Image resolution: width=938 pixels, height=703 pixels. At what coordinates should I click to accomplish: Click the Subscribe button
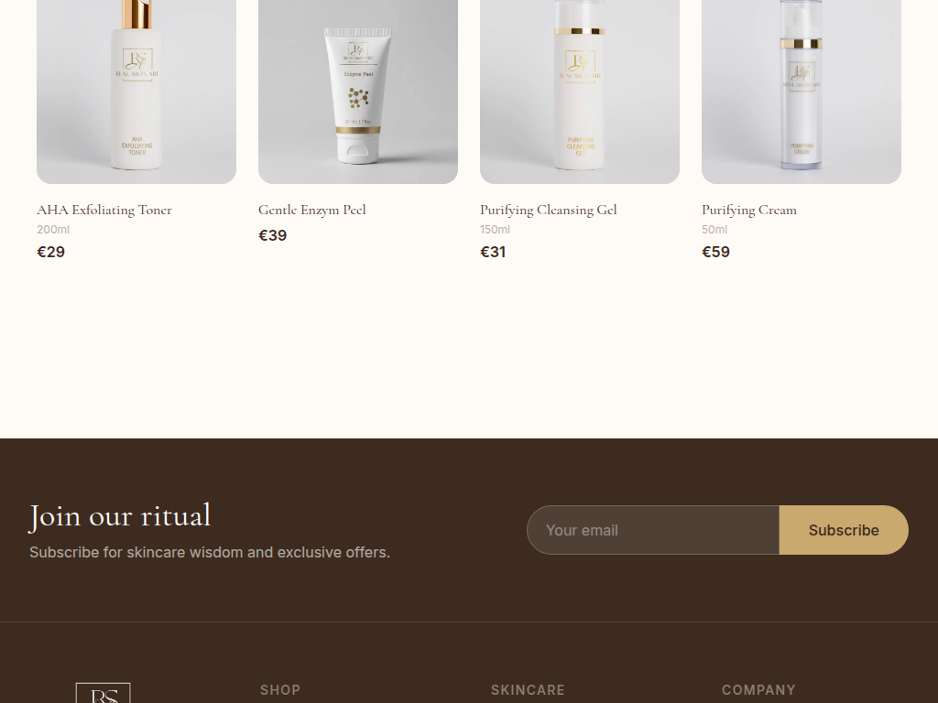tap(844, 530)
